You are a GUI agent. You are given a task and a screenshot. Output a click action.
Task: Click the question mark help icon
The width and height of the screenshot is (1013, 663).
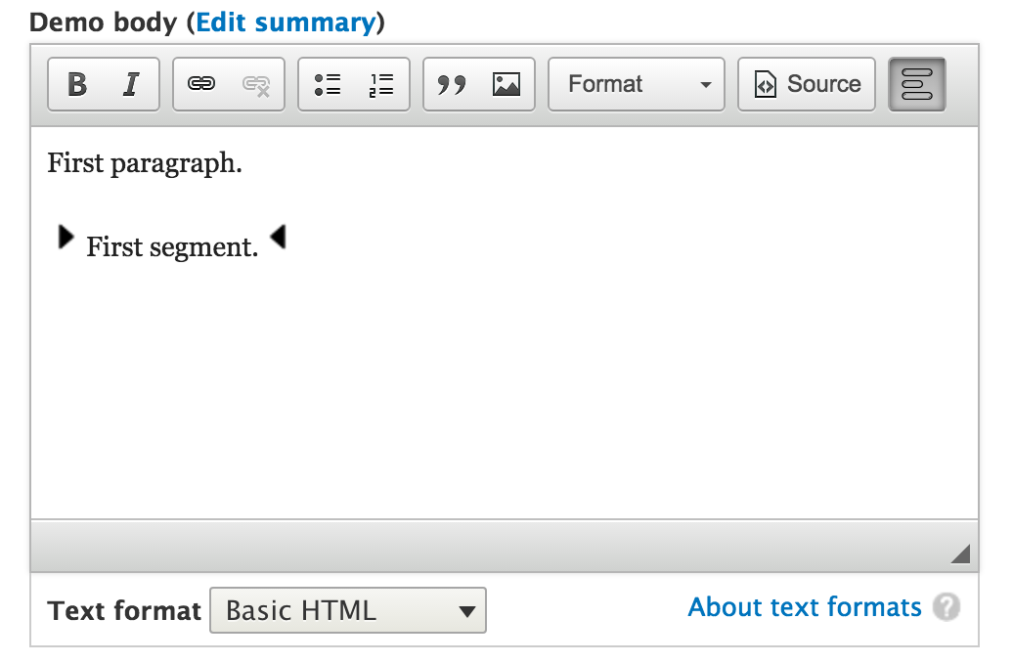pyautogui.click(x=947, y=607)
